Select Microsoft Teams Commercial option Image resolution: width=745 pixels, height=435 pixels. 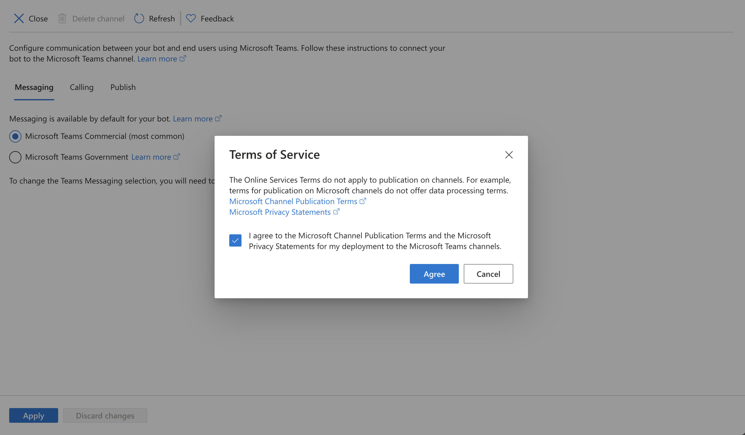(15, 136)
